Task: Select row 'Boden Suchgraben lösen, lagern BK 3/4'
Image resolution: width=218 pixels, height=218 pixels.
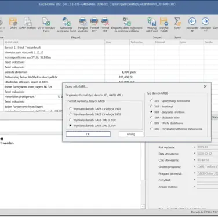Action: click(33, 87)
